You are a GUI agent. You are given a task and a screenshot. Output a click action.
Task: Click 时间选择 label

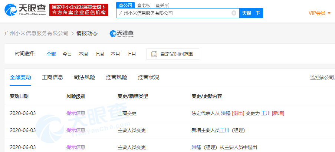click(x=25, y=54)
